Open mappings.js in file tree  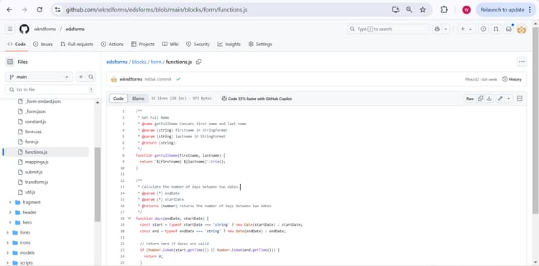(37, 162)
